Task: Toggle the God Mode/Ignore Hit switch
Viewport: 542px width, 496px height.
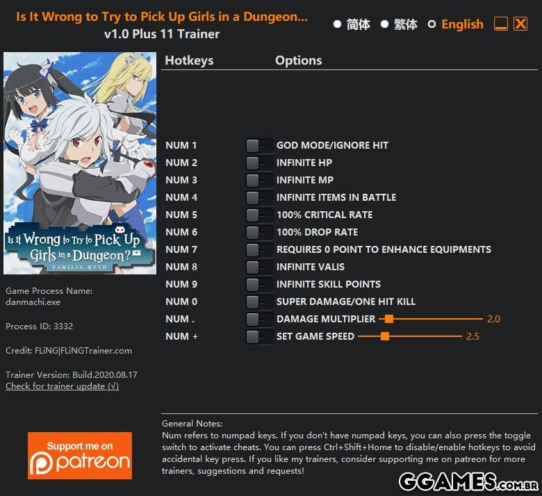Action: point(259,146)
